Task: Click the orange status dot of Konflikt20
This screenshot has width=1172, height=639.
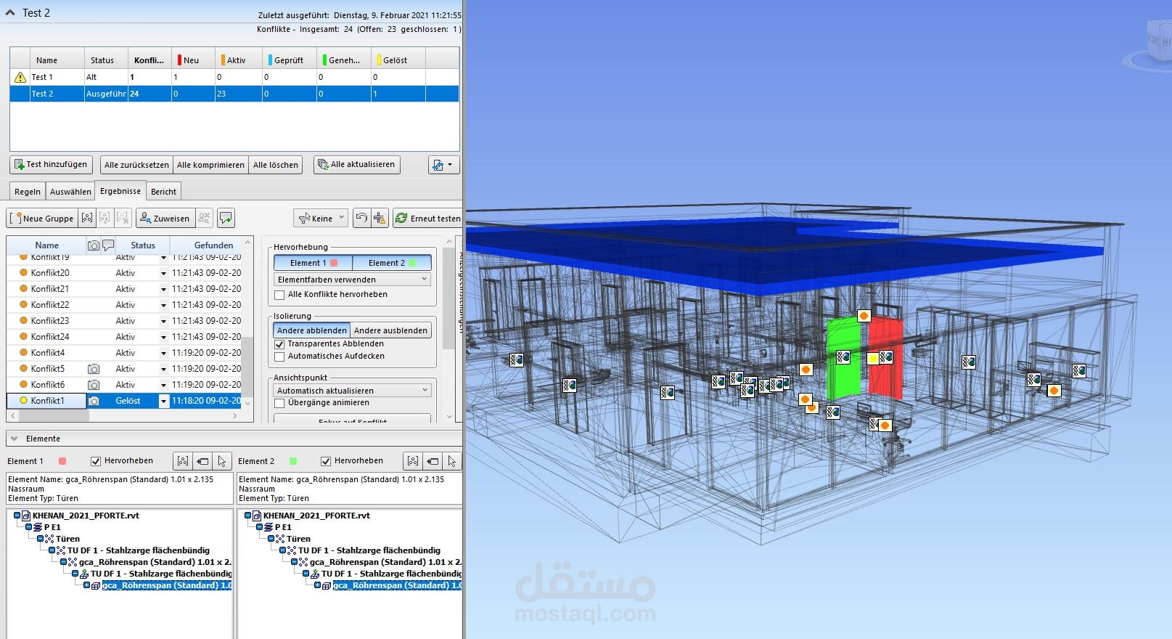Action: [23, 273]
